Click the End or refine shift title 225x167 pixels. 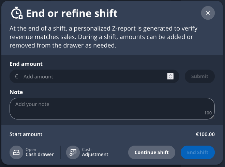[x=72, y=13]
